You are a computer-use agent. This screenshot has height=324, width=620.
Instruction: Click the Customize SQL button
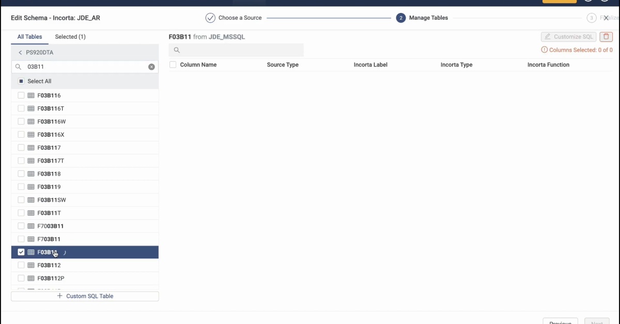click(x=568, y=37)
